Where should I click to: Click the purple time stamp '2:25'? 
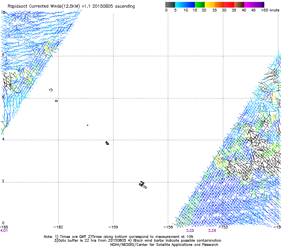[x=190, y=231]
